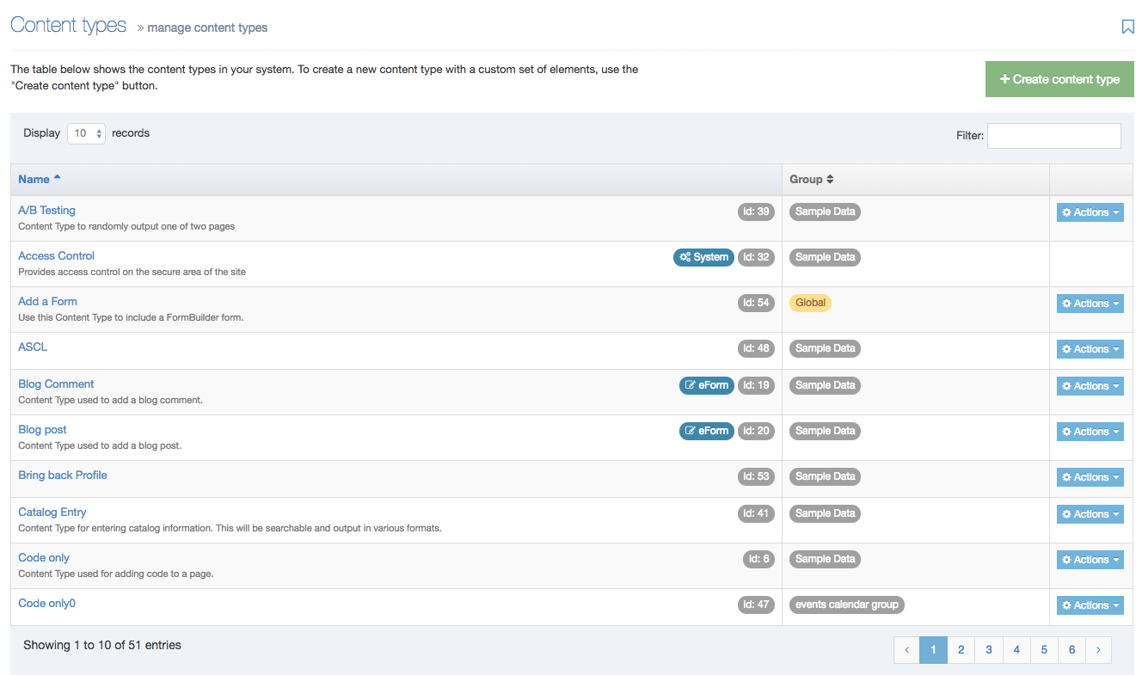This screenshot has height=675, width=1142.
Task: Click the eForm pencil icon on the Blog Comment row
Action: pyautogui.click(x=690, y=385)
